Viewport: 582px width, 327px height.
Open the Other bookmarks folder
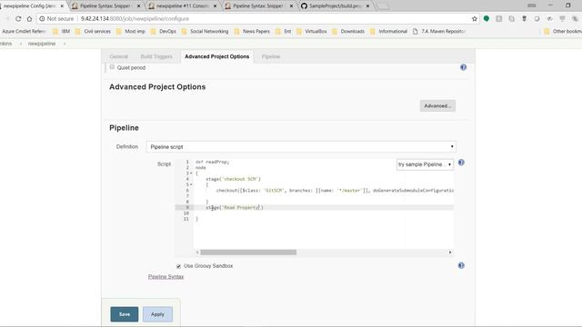[563, 32]
